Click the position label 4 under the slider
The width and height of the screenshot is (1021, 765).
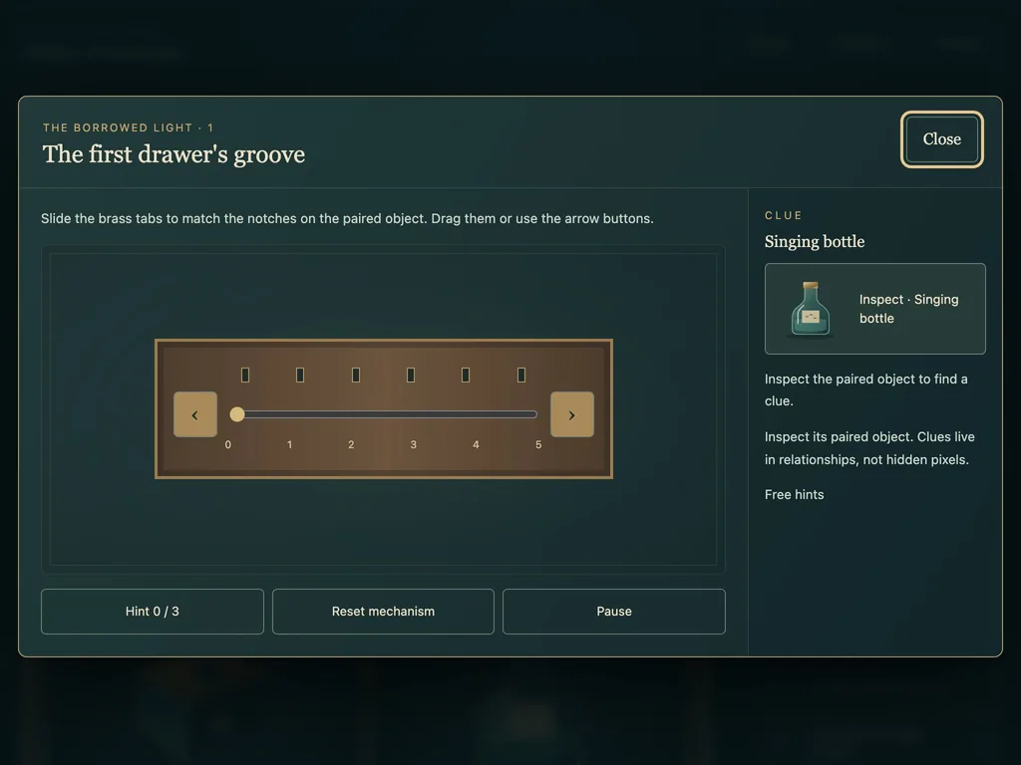[476, 445]
